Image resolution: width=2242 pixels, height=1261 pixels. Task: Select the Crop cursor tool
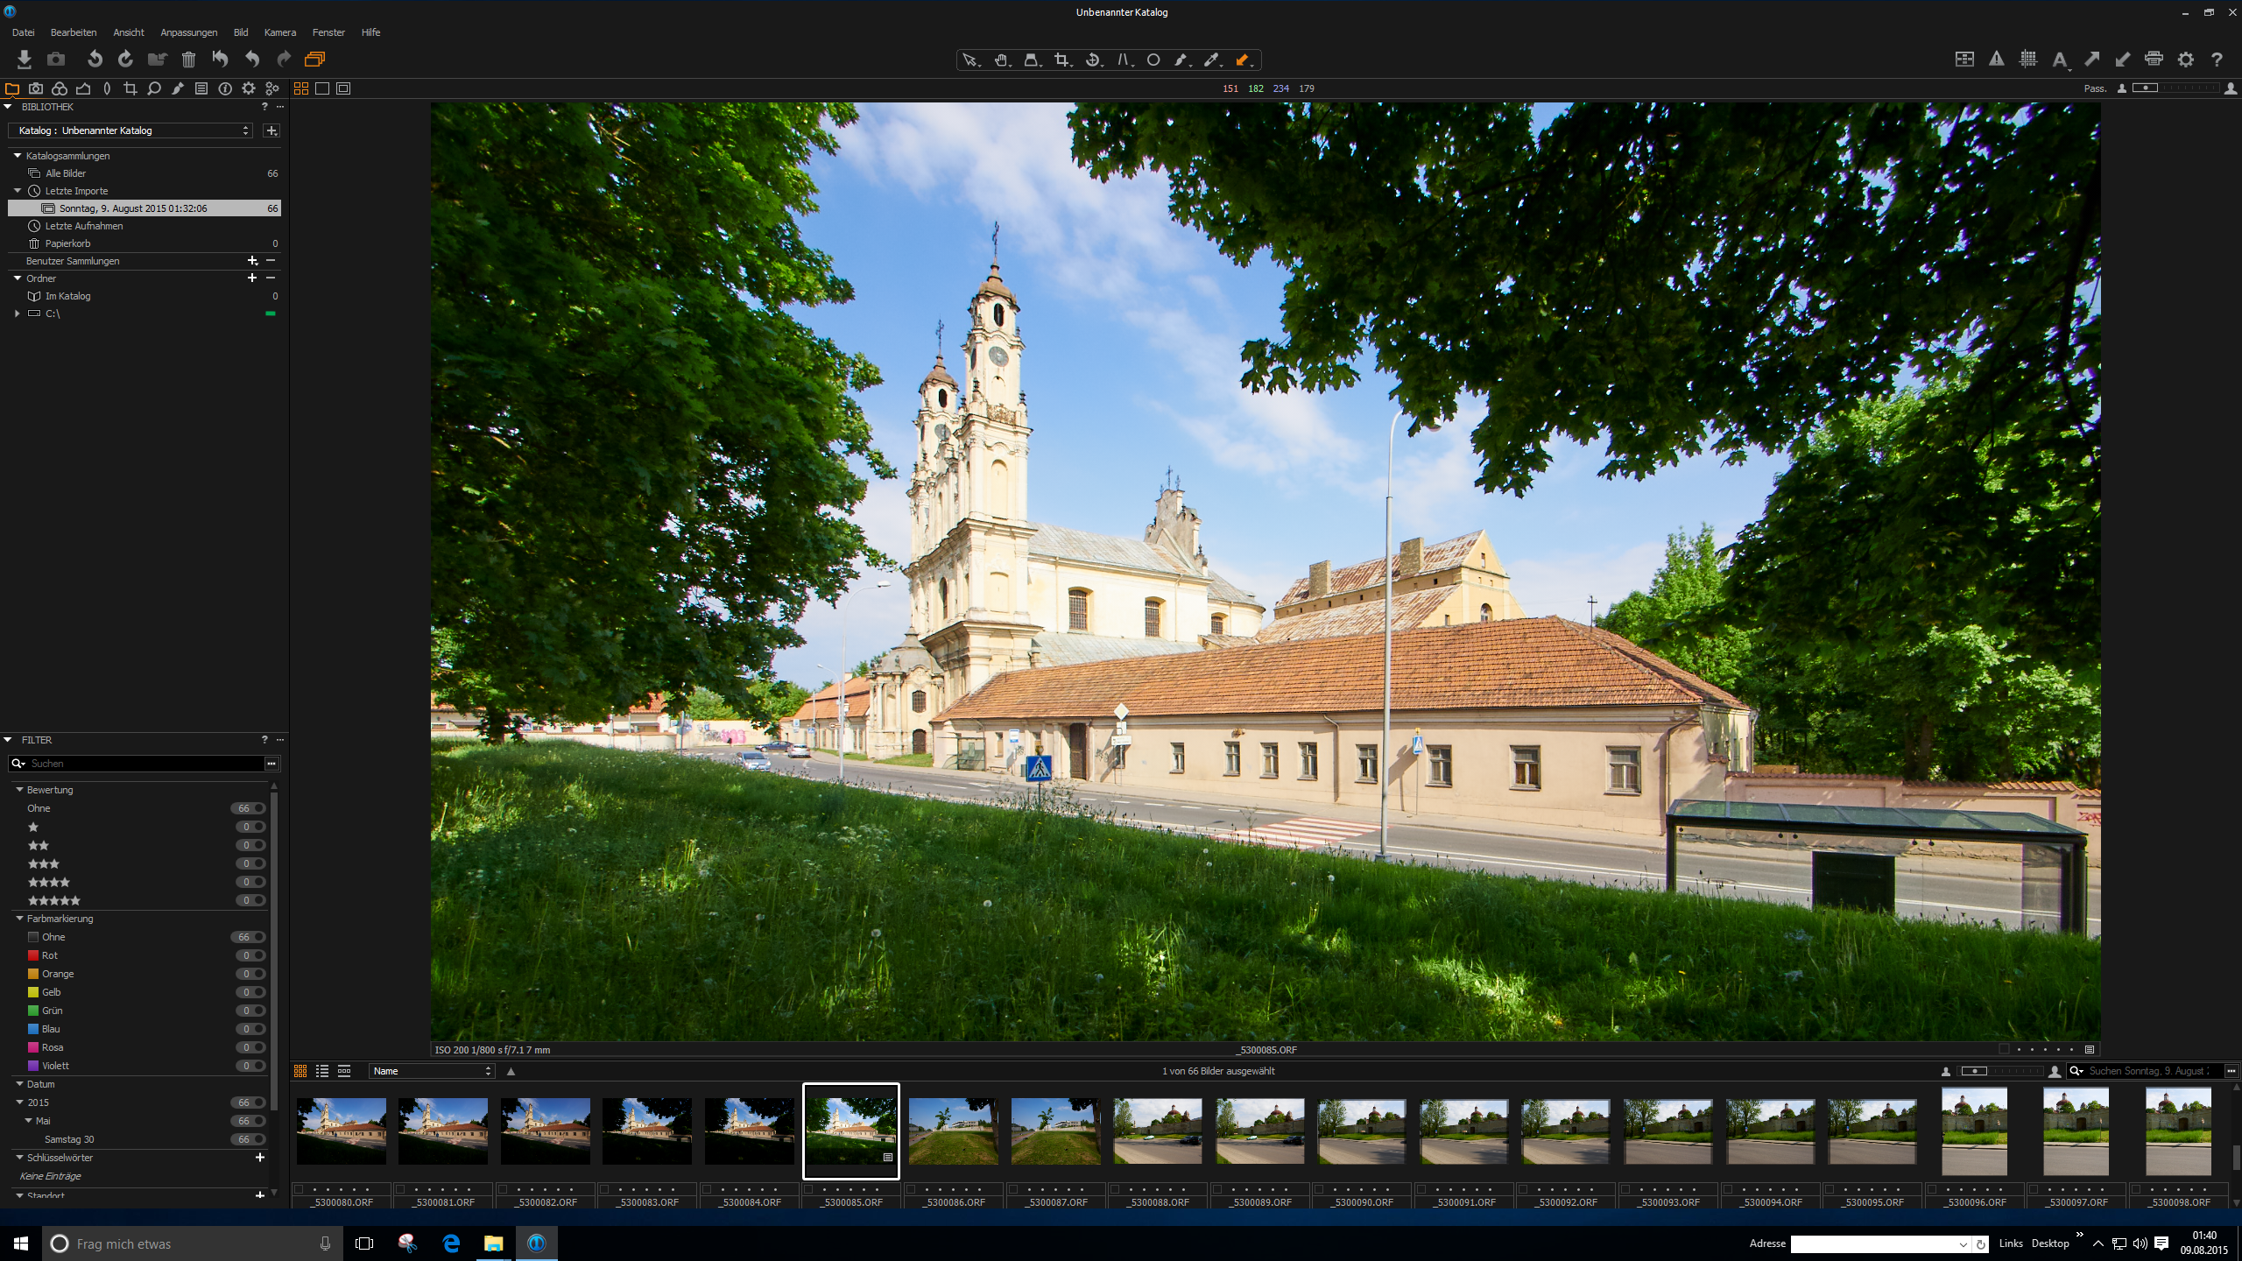(x=1061, y=60)
